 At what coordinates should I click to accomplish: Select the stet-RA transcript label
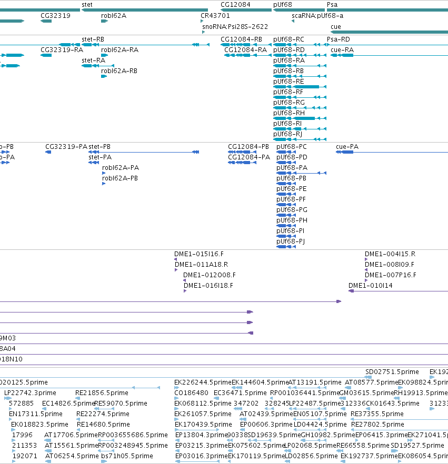click(94, 60)
